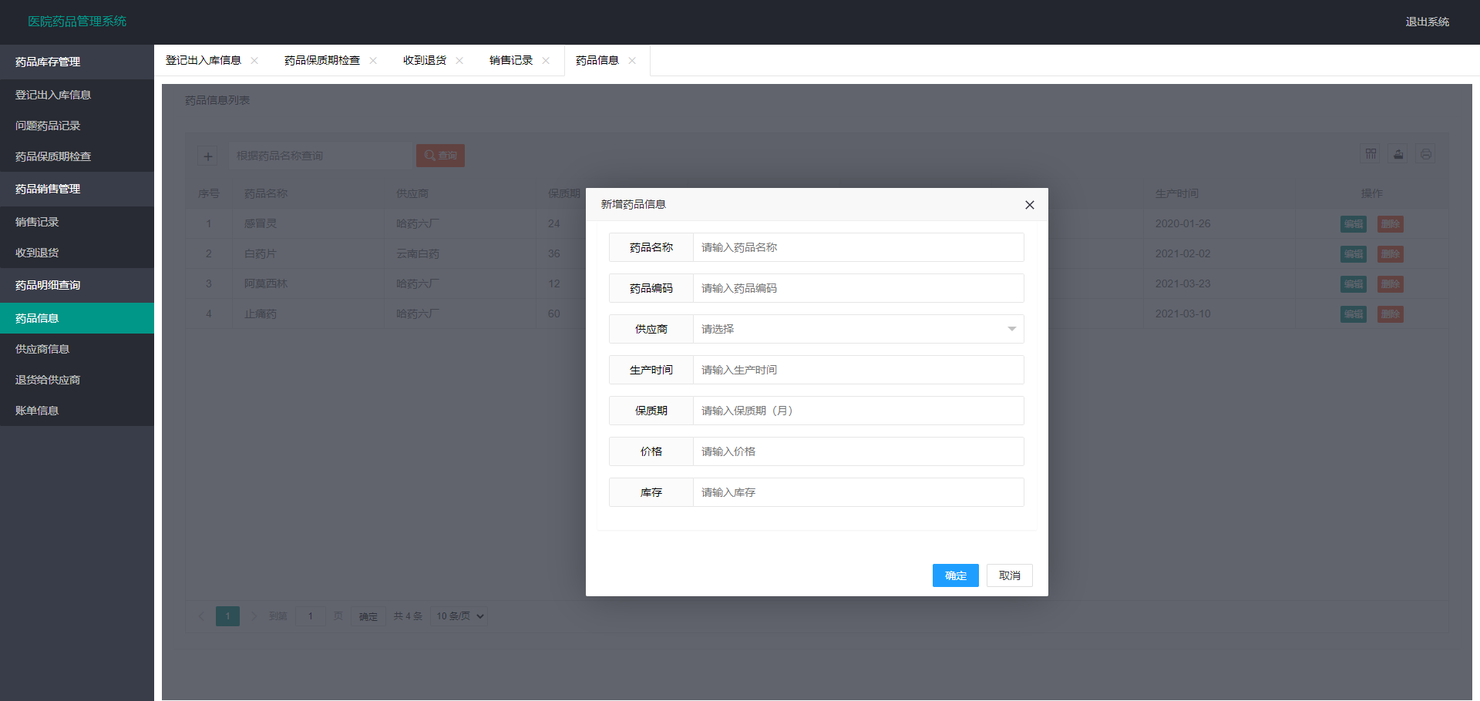This screenshot has width=1480, height=701.
Task: Click the 编辑 icon for 感冒灵
Action: pos(1353,223)
